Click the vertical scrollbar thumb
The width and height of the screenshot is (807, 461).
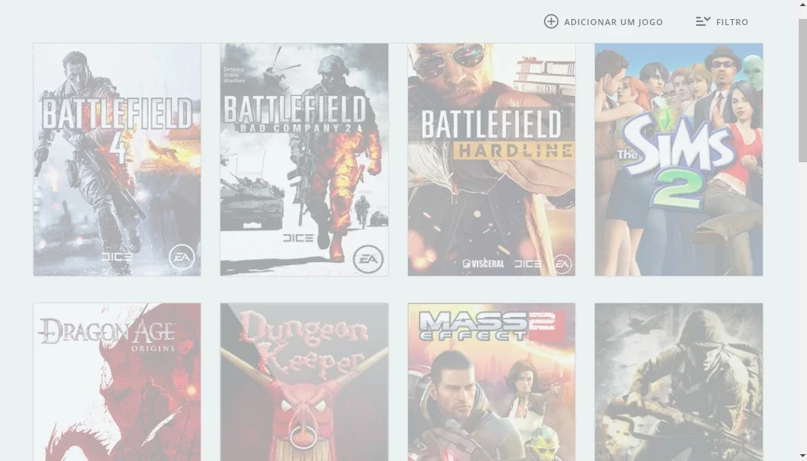pyautogui.click(x=802, y=91)
